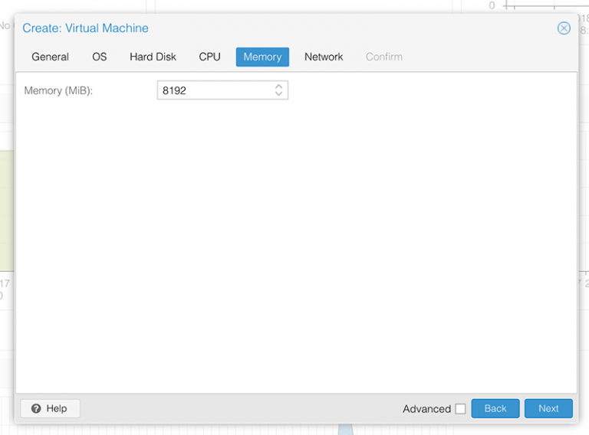Click the empty white area of the Memory panel
This screenshot has height=435, width=589.
pos(295,245)
